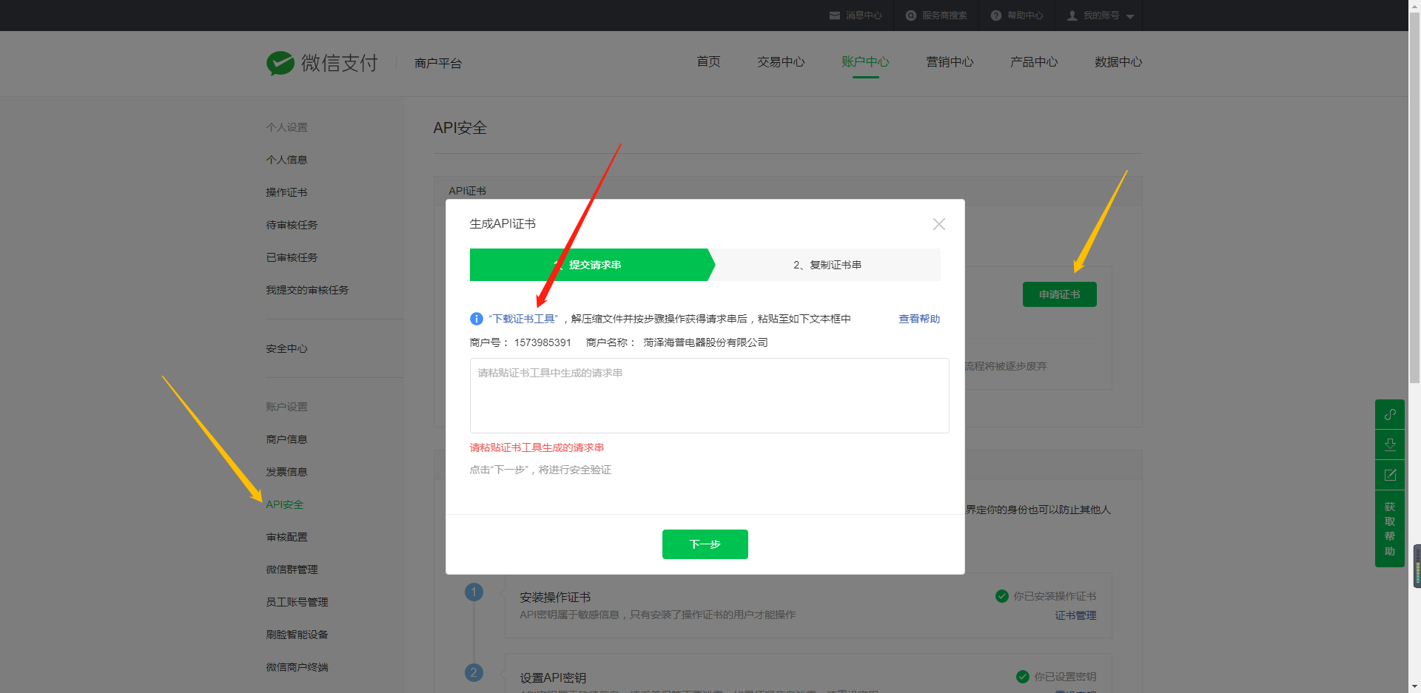Open 审核配置 in sidebar
Viewport: 1421px width, 693px height.
pos(286,537)
